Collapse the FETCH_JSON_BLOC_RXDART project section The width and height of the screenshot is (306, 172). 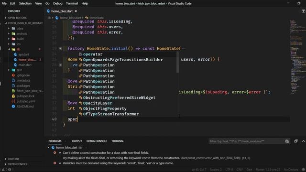coord(25,23)
